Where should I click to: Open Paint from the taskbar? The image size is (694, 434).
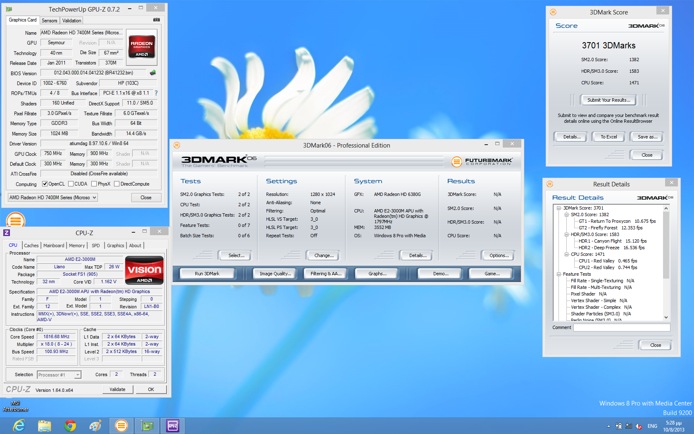pos(95,426)
